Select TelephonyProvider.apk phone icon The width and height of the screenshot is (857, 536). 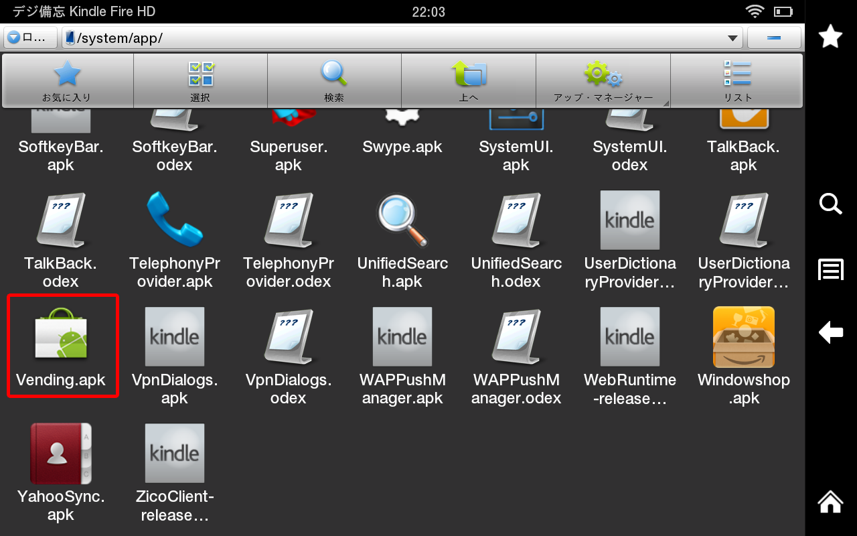pyautogui.click(x=174, y=220)
